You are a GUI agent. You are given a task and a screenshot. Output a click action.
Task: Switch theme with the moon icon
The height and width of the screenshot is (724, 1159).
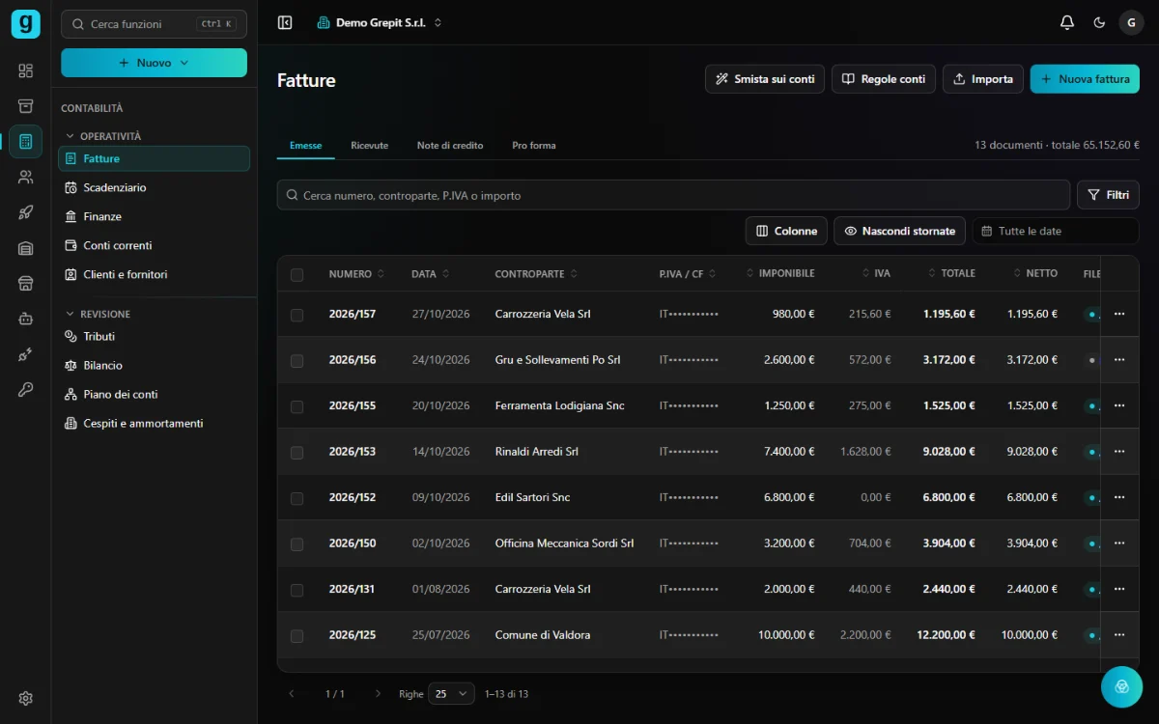coord(1099,22)
